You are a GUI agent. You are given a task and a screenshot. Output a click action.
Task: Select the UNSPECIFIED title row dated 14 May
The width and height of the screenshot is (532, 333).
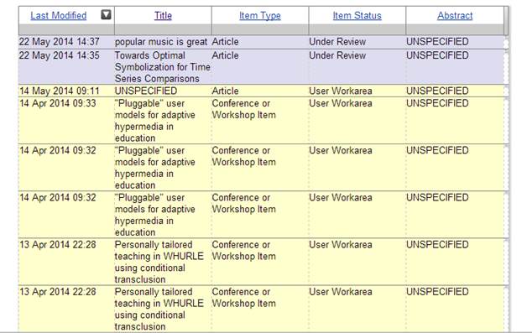[x=261, y=91]
